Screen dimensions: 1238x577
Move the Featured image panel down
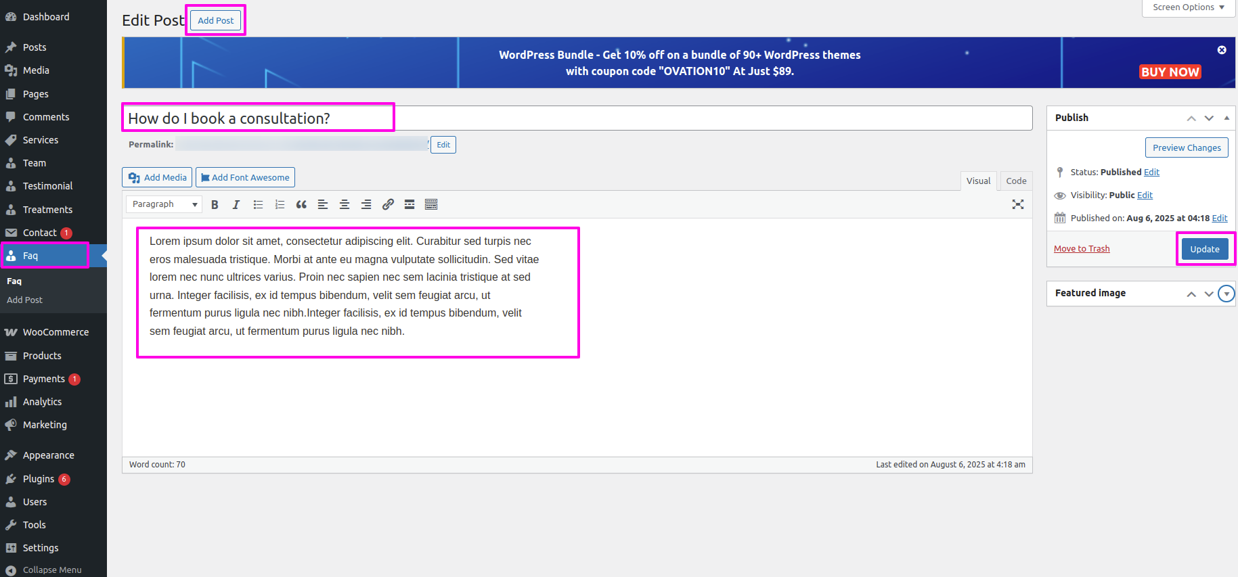1209,294
